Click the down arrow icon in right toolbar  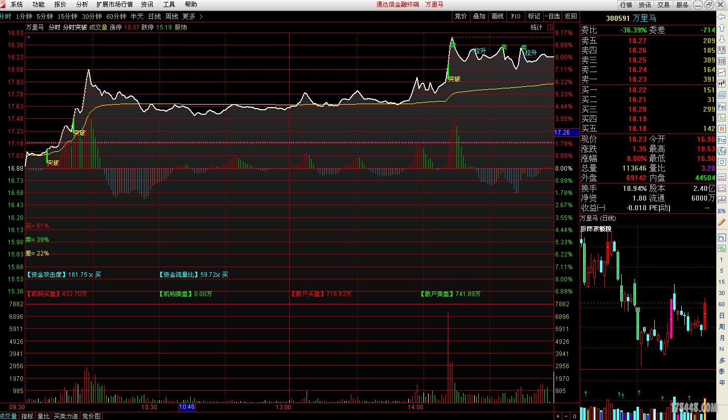click(x=721, y=40)
